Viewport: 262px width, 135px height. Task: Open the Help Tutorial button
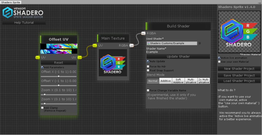click(24, 23)
